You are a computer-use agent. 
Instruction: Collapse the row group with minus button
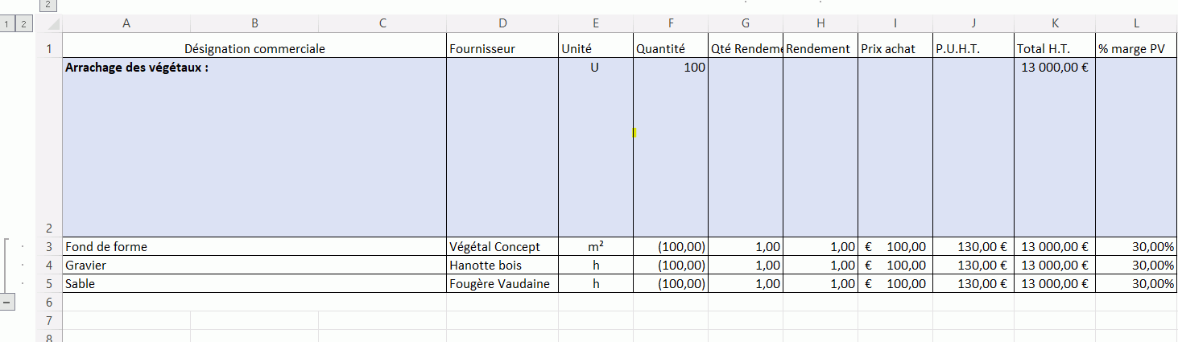[7, 301]
